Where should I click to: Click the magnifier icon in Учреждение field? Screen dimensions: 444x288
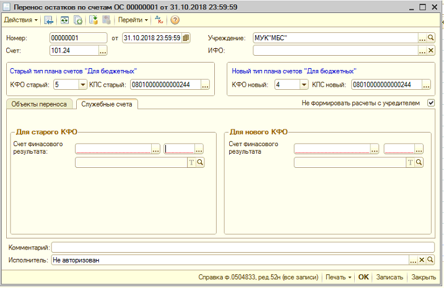pos(430,38)
